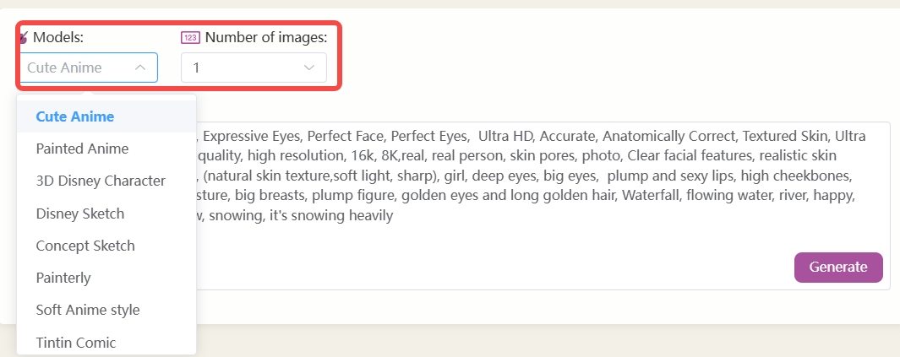Select the Painterly model option
The width and height of the screenshot is (900, 357).
[x=63, y=278]
